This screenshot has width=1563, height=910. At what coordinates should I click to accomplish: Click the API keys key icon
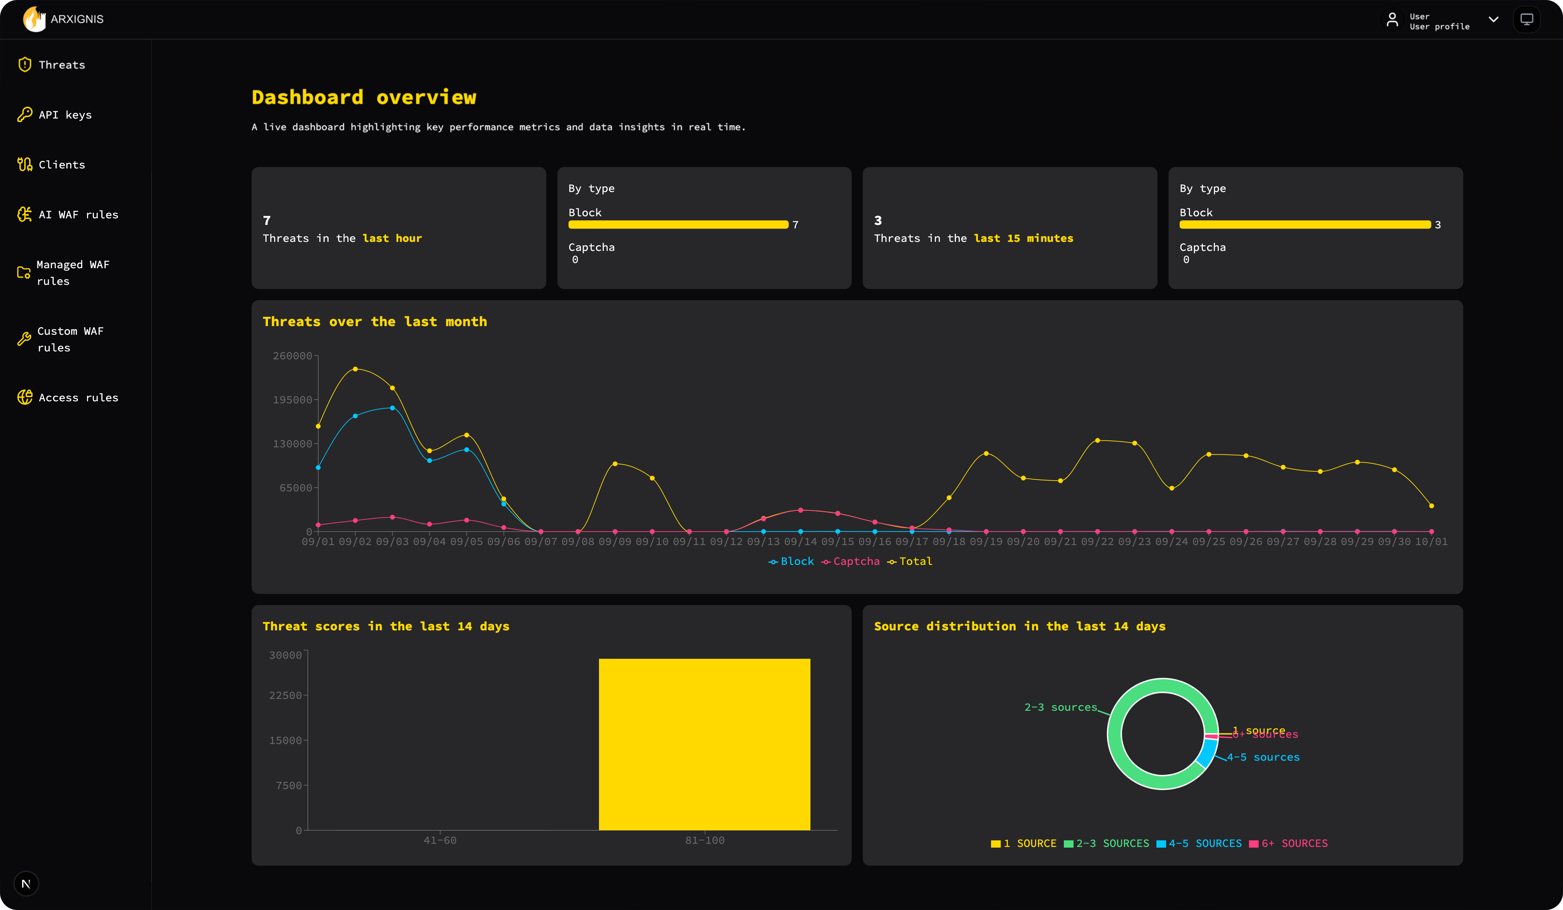(x=25, y=115)
